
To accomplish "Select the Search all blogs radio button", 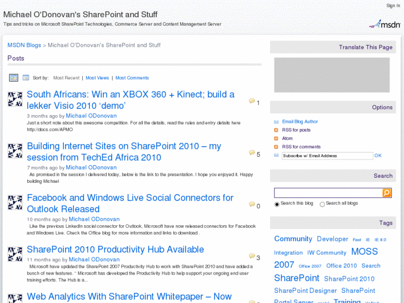I will 322,204.
